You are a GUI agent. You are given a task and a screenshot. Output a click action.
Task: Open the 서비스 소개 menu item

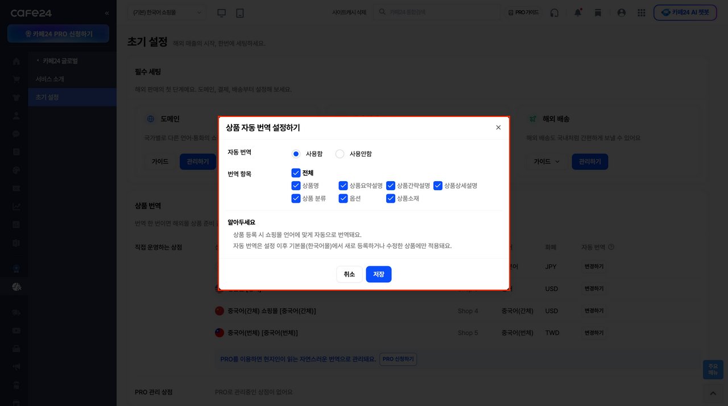point(50,79)
